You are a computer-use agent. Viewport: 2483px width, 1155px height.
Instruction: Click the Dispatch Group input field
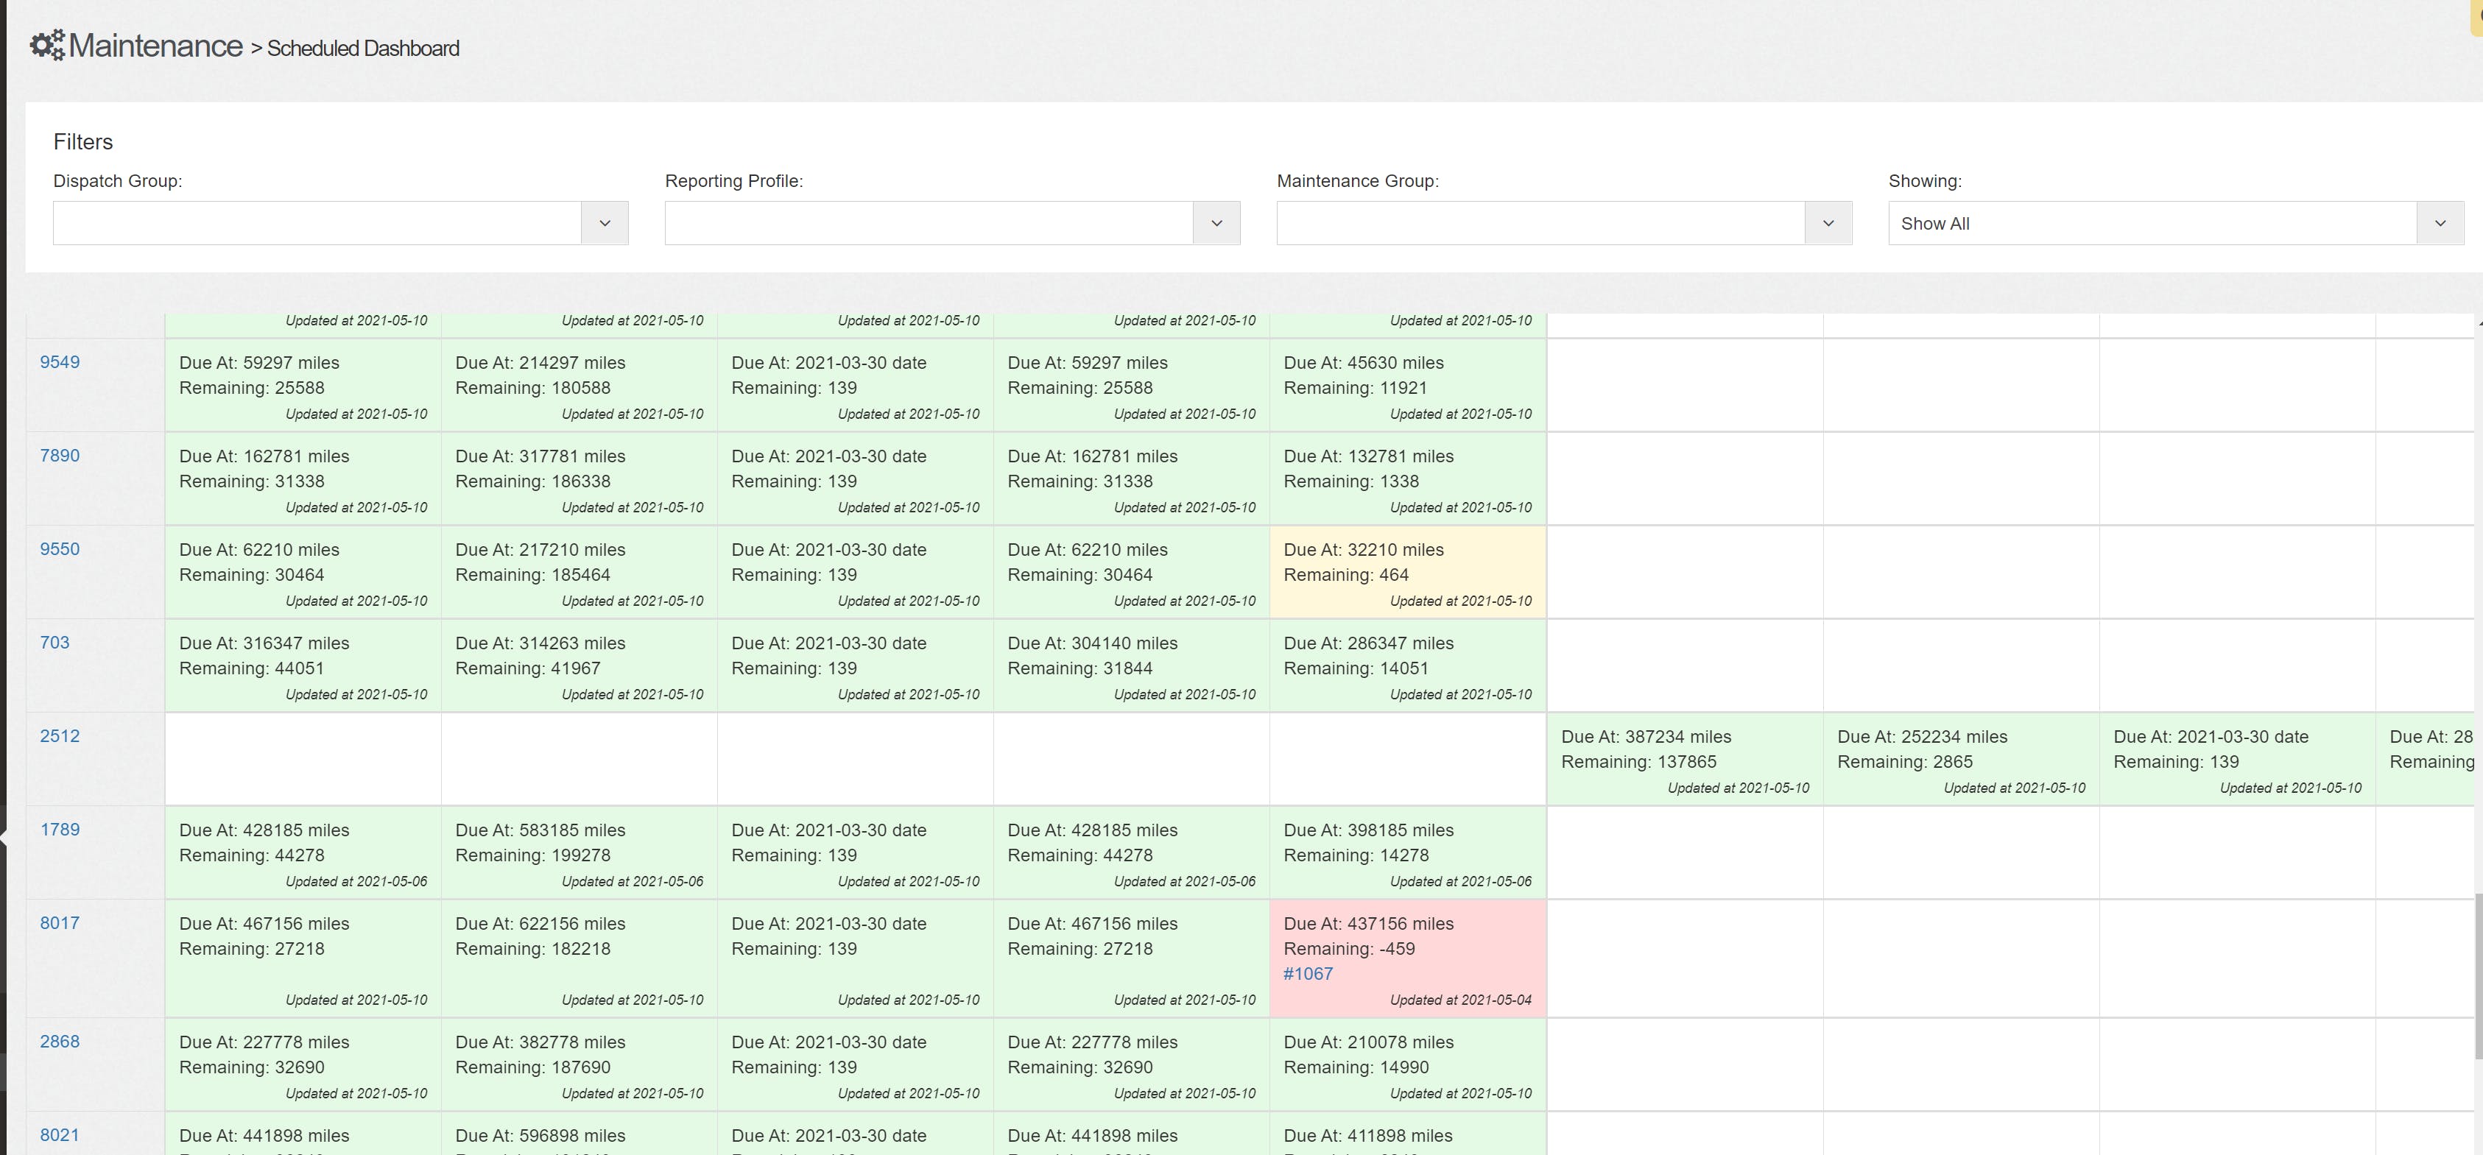pyautogui.click(x=317, y=224)
